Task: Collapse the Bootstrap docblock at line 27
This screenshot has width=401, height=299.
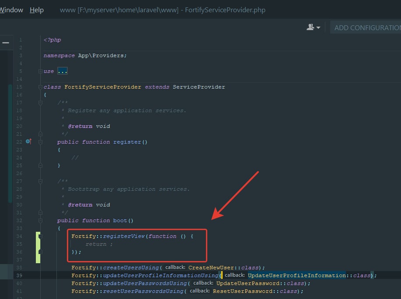Action: click(x=40, y=181)
